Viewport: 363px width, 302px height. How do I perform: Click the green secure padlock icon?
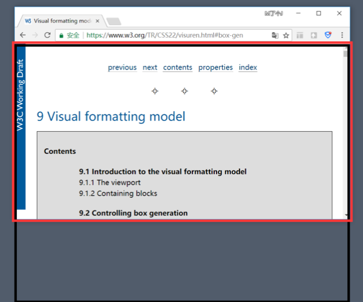point(61,35)
